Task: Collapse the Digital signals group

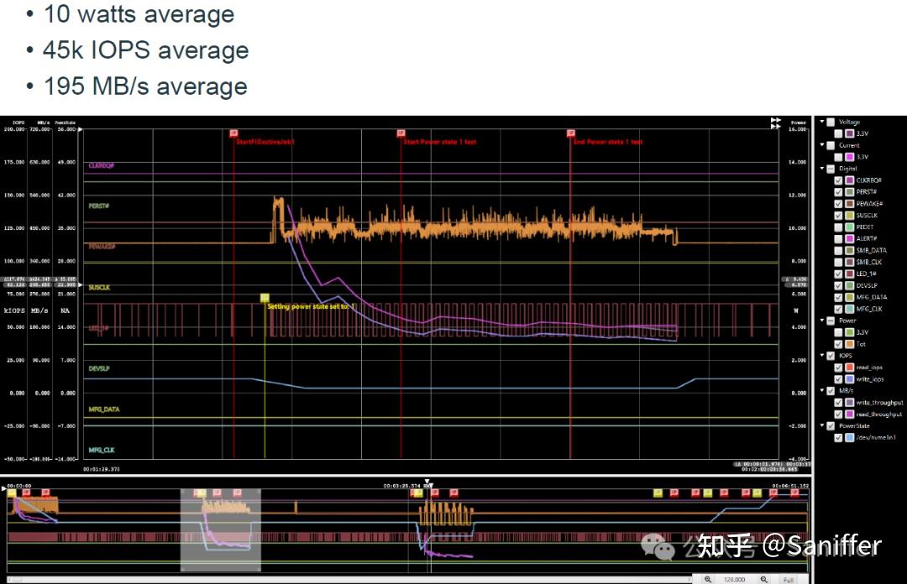Action: pos(824,168)
